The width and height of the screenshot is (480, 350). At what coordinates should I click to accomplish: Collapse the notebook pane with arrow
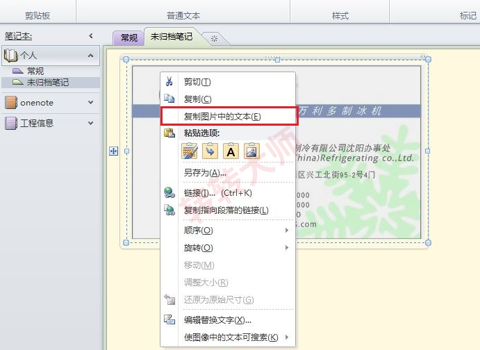tap(91, 36)
